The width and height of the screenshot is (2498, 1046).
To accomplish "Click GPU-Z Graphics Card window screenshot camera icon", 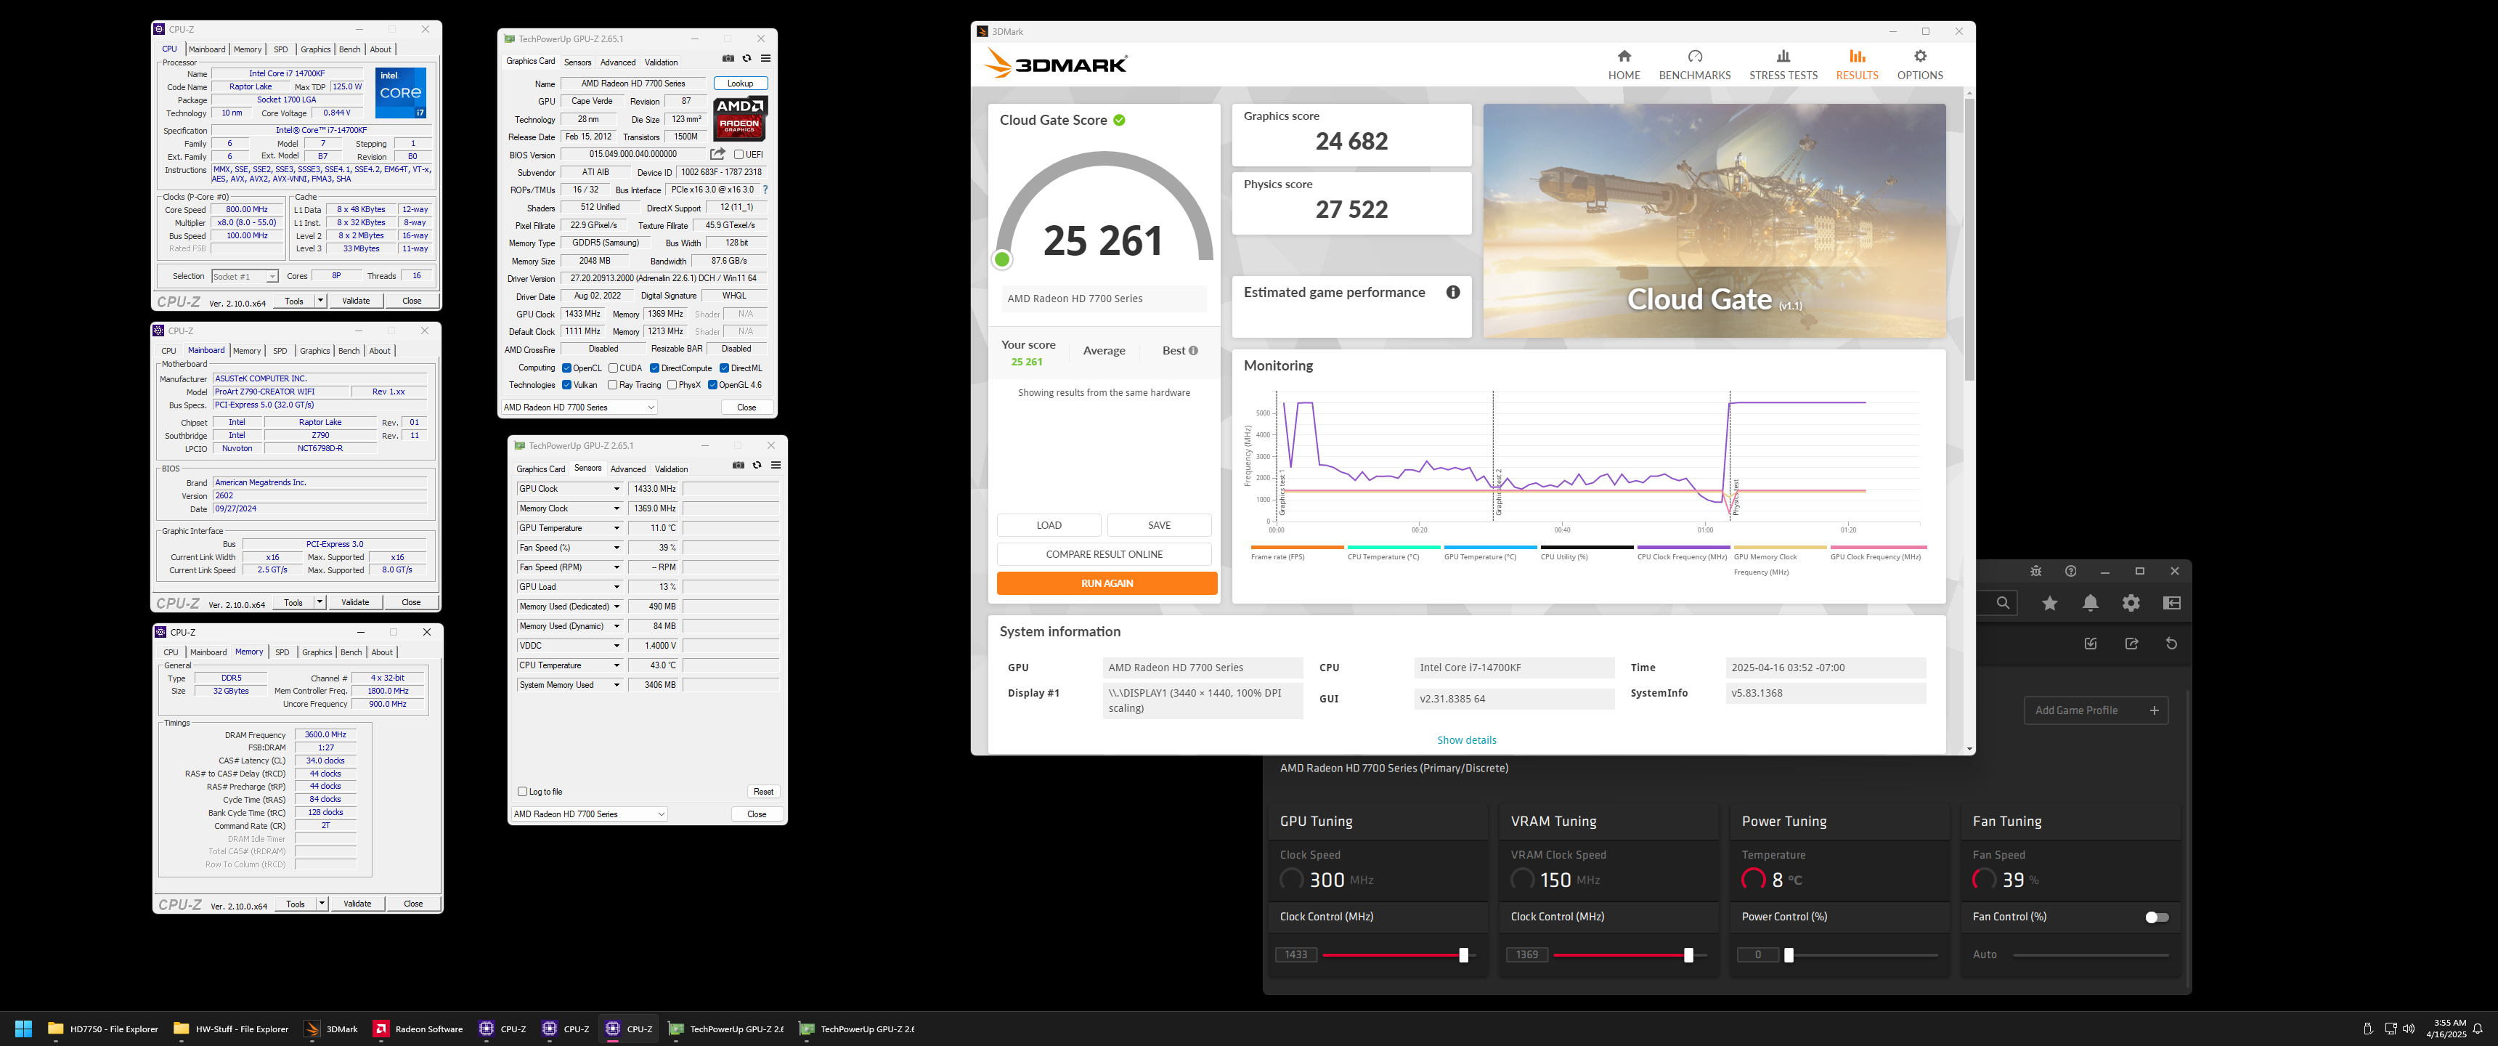I will (728, 58).
